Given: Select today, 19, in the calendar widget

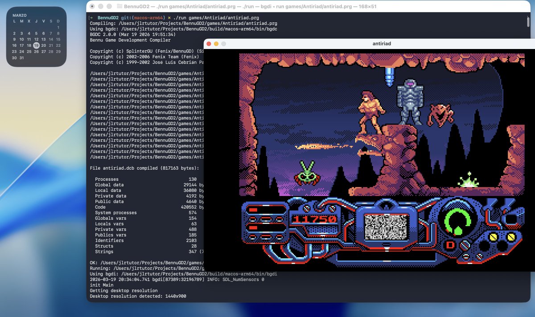Looking at the screenshot, I should [x=36, y=45].
